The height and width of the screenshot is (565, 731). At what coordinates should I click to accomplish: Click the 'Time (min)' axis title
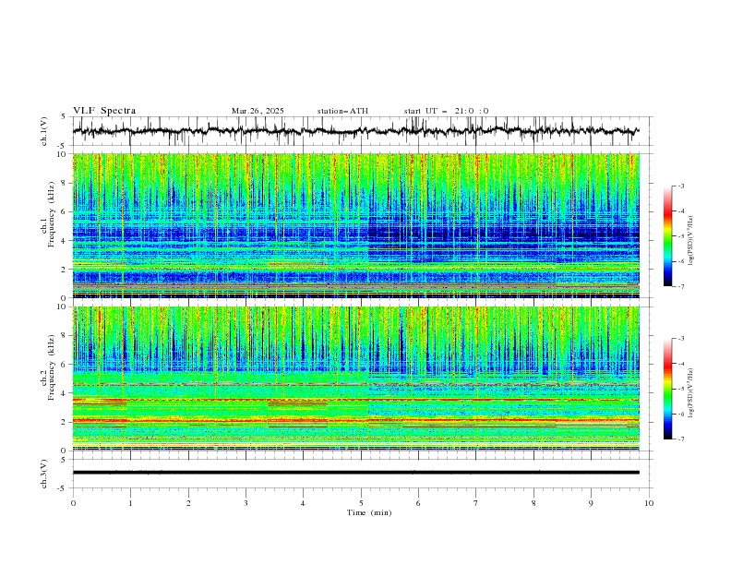[369, 512]
